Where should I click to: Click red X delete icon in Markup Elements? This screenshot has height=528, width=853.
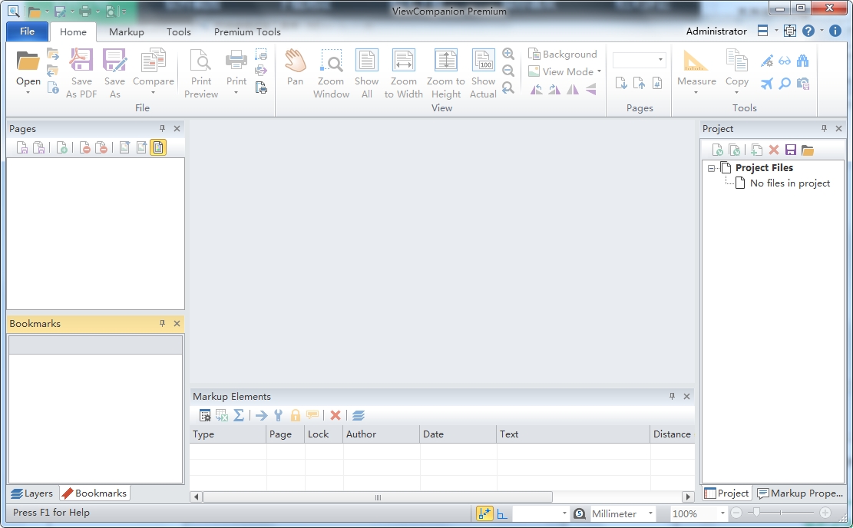pyautogui.click(x=336, y=415)
